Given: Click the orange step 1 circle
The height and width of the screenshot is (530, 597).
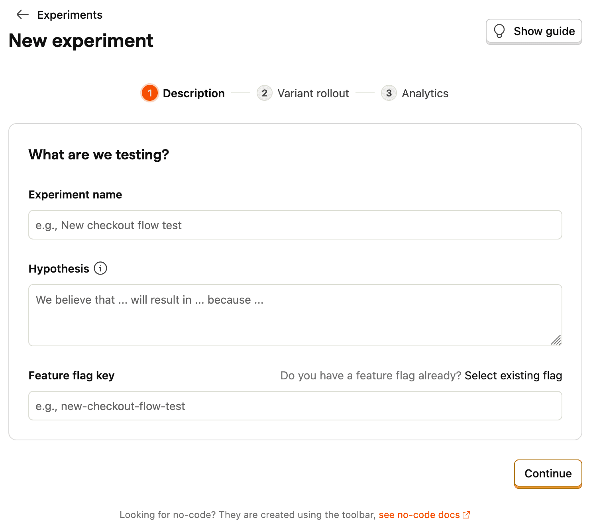Looking at the screenshot, I should pos(150,93).
